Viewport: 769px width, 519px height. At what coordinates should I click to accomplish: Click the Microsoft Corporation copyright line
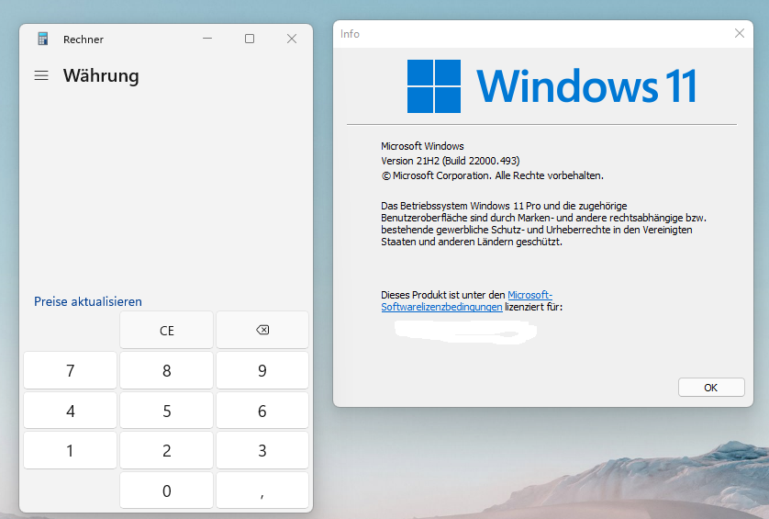pos(493,175)
